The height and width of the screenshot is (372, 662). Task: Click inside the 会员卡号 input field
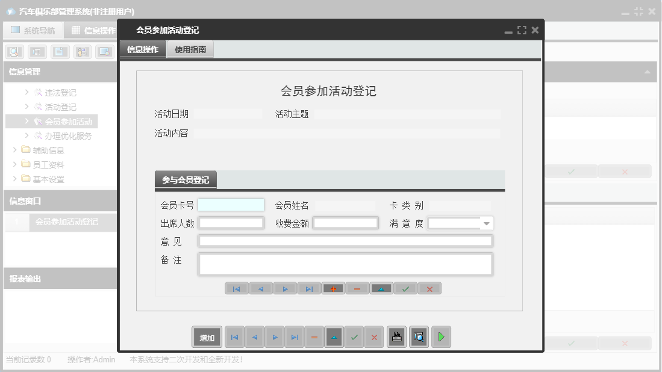pyautogui.click(x=231, y=204)
